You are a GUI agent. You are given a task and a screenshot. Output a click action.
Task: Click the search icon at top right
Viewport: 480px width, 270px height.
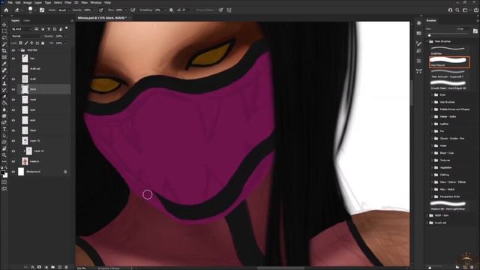point(457,10)
